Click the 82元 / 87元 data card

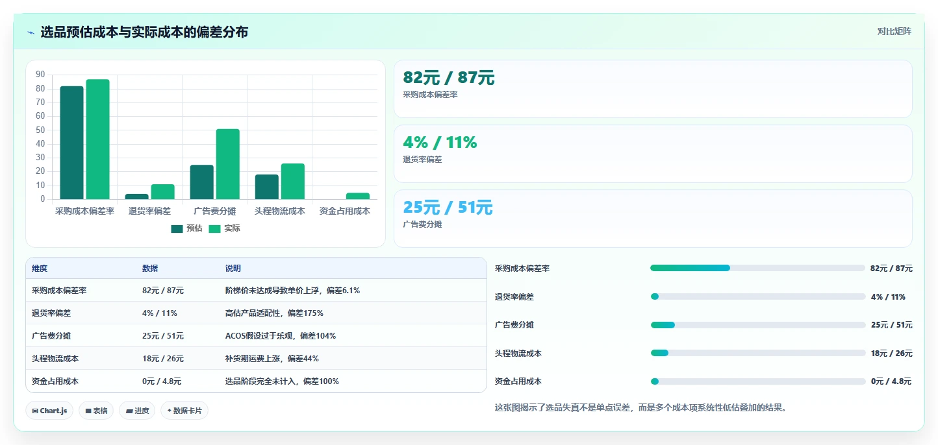click(x=653, y=89)
